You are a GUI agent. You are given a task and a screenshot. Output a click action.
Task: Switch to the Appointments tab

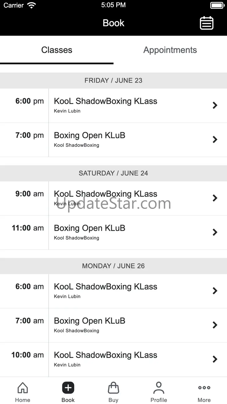click(170, 50)
